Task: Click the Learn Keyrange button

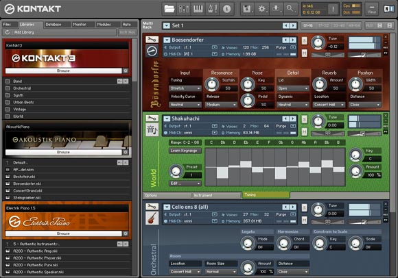Action: (x=185, y=151)
